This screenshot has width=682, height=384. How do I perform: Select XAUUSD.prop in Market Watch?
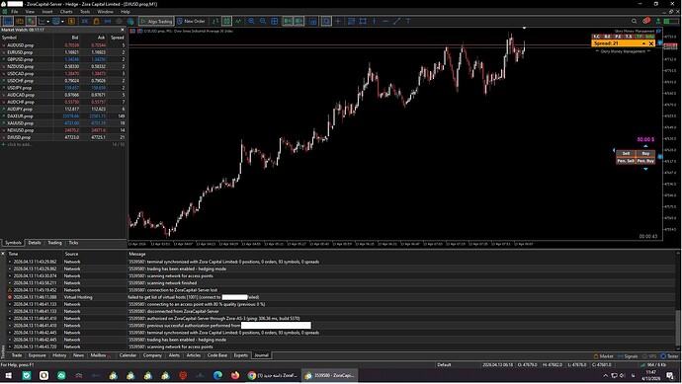[63, 123]
